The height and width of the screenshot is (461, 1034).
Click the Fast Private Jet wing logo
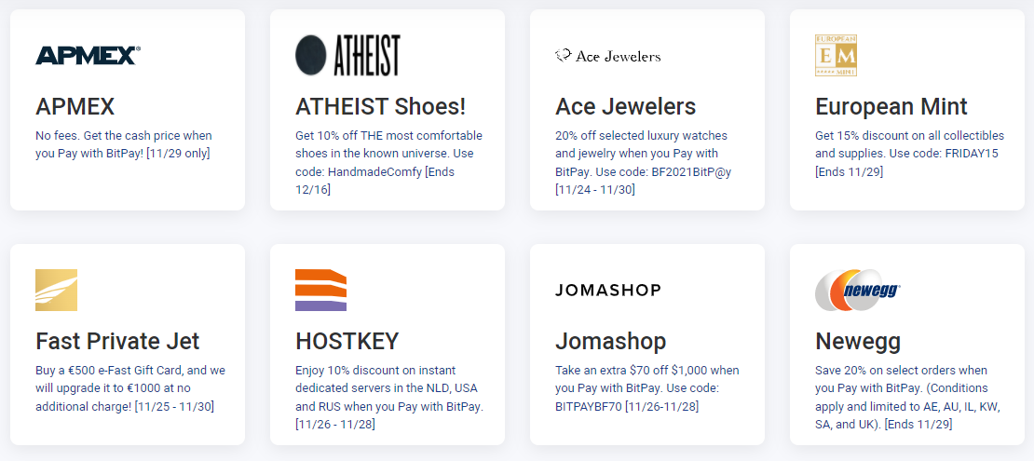pos(56,291)
